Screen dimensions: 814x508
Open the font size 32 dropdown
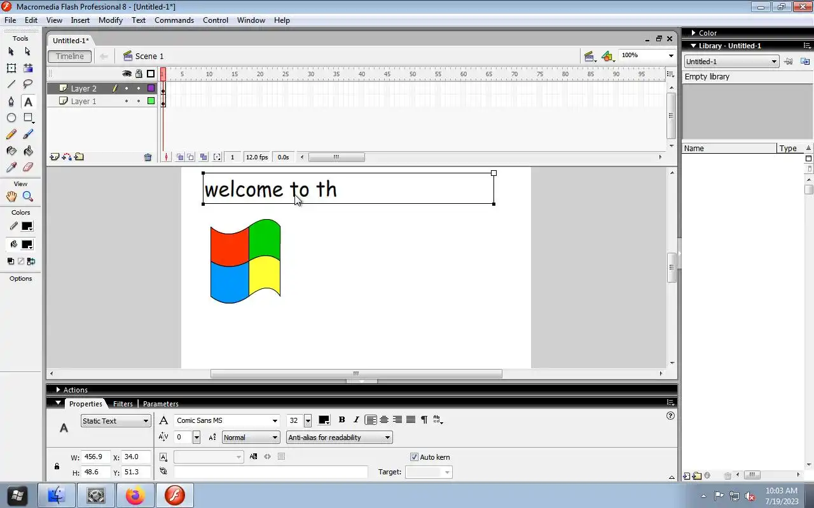coord(308,420)
